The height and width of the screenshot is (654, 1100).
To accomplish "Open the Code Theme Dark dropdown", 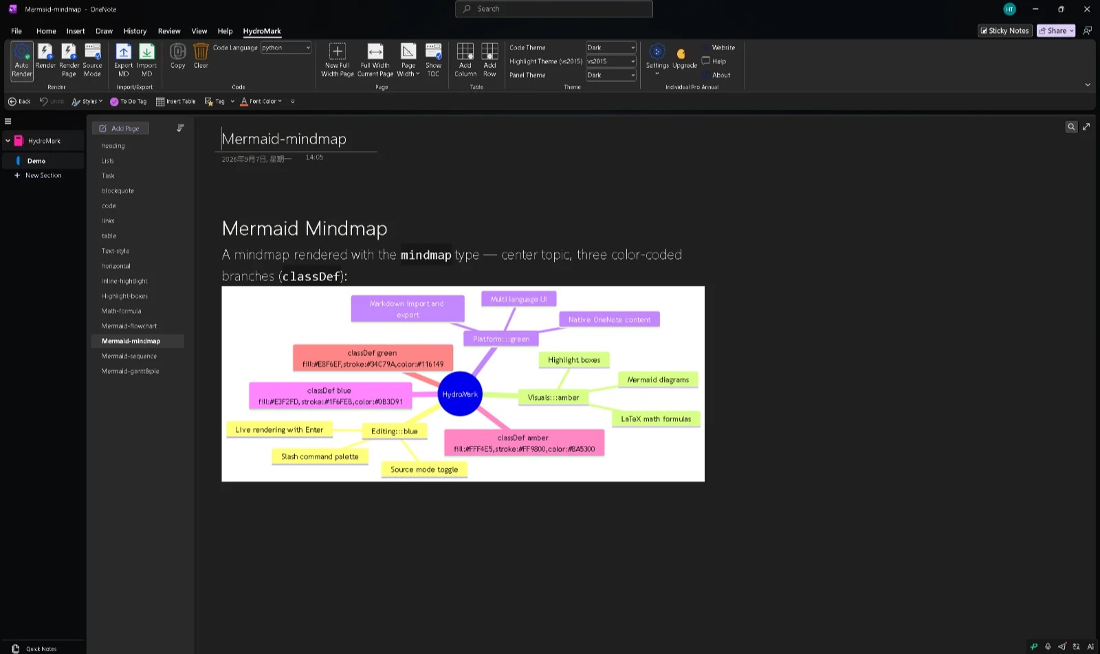I will 610,47.
